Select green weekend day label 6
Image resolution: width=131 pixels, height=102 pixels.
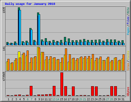pyautogui.click(x=28, y=99)
